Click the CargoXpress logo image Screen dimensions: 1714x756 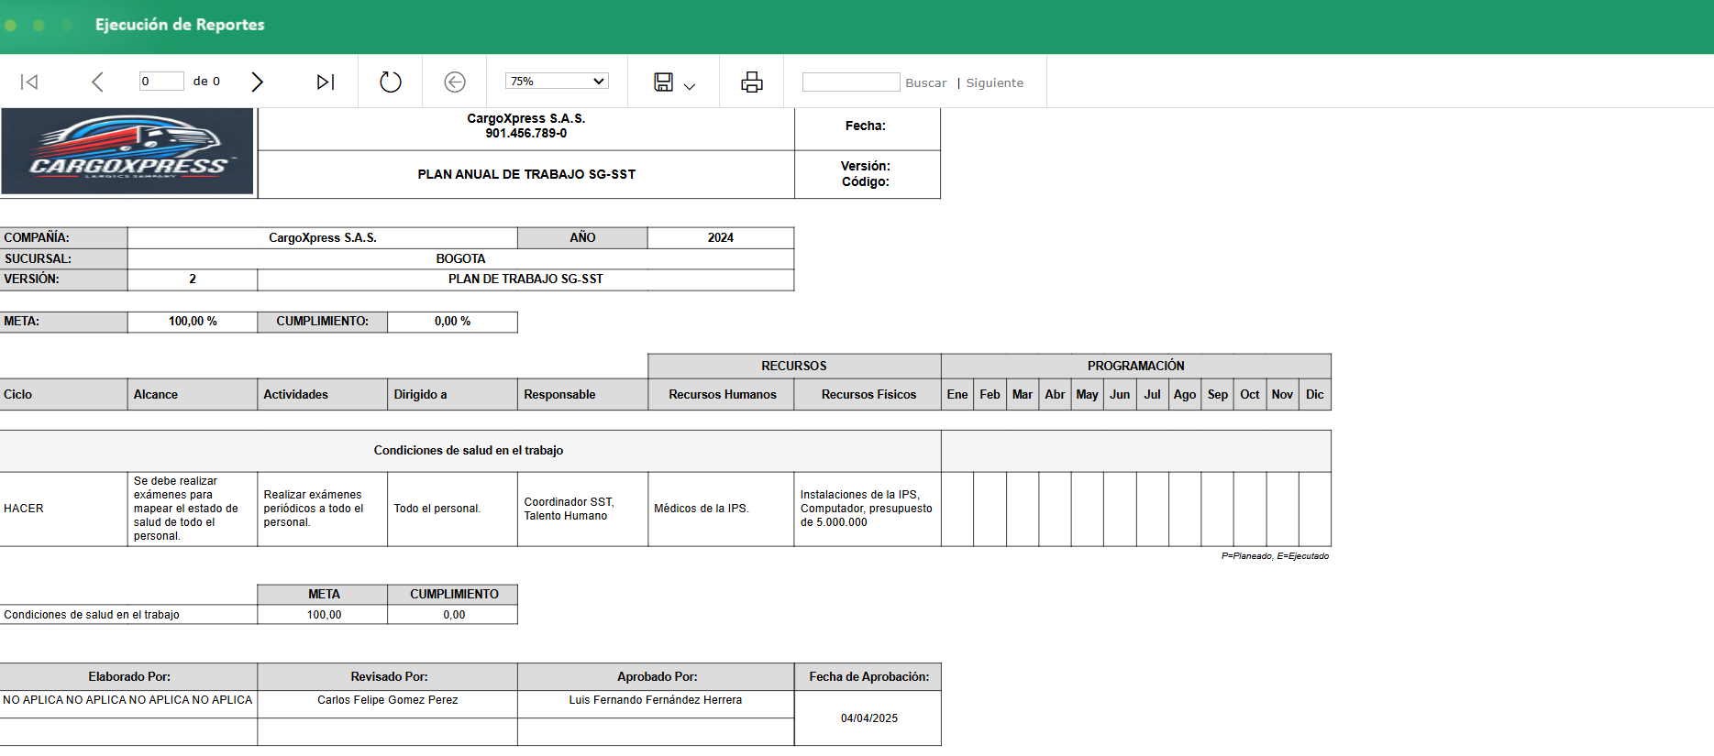click(127, 151)
